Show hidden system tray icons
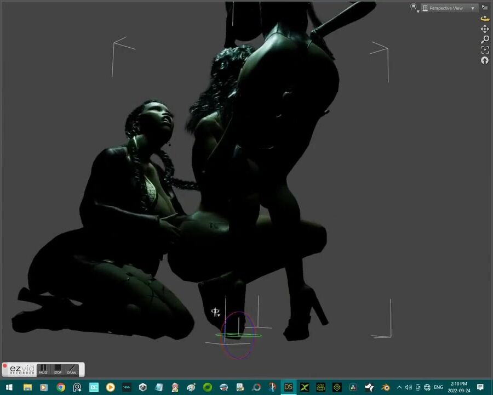 point(399,387)
